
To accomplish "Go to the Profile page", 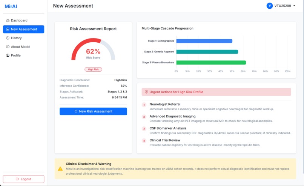I will click(23, 55).
